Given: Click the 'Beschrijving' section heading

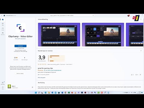Looking at the screenshot, I should click(41, 82).
